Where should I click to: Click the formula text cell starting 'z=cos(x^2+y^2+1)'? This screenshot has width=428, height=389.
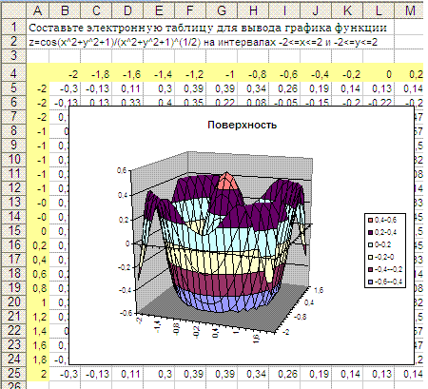point(210,42)
